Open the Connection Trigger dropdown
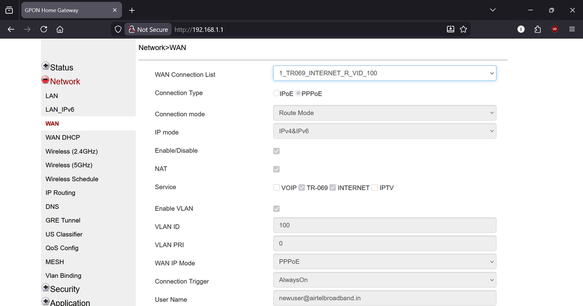 pos(384,280)
